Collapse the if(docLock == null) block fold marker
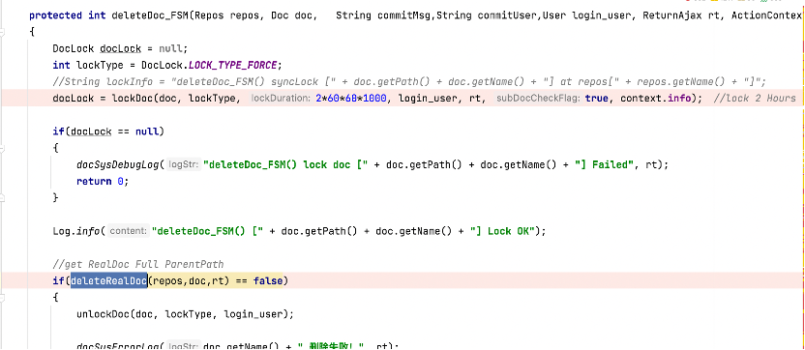Viewport: 805px width, 350px height. pos(3,148)
